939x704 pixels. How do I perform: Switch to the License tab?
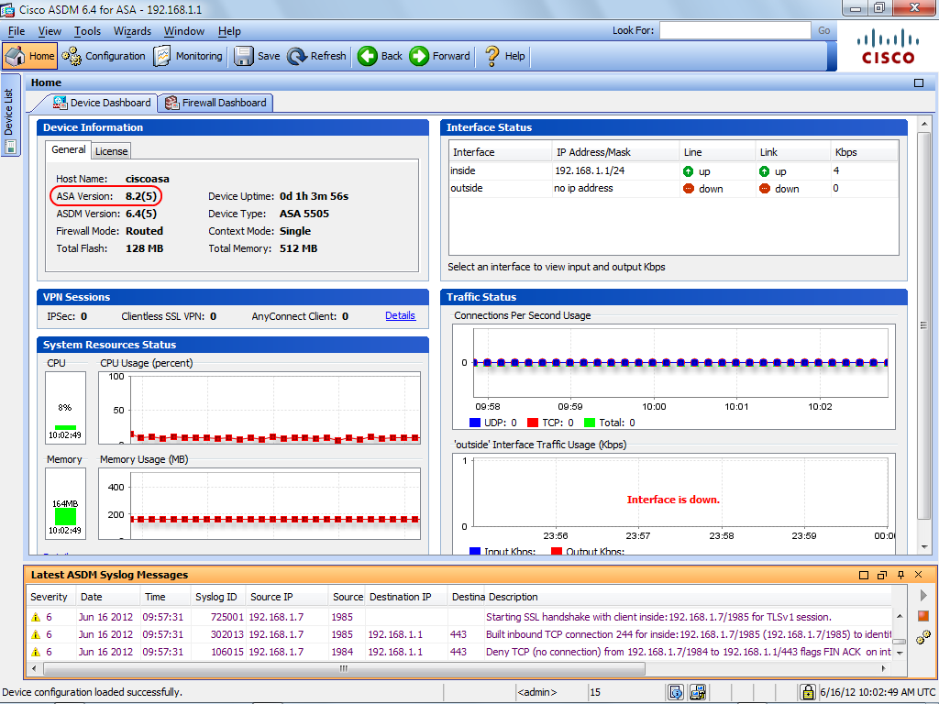coord(111,151)
